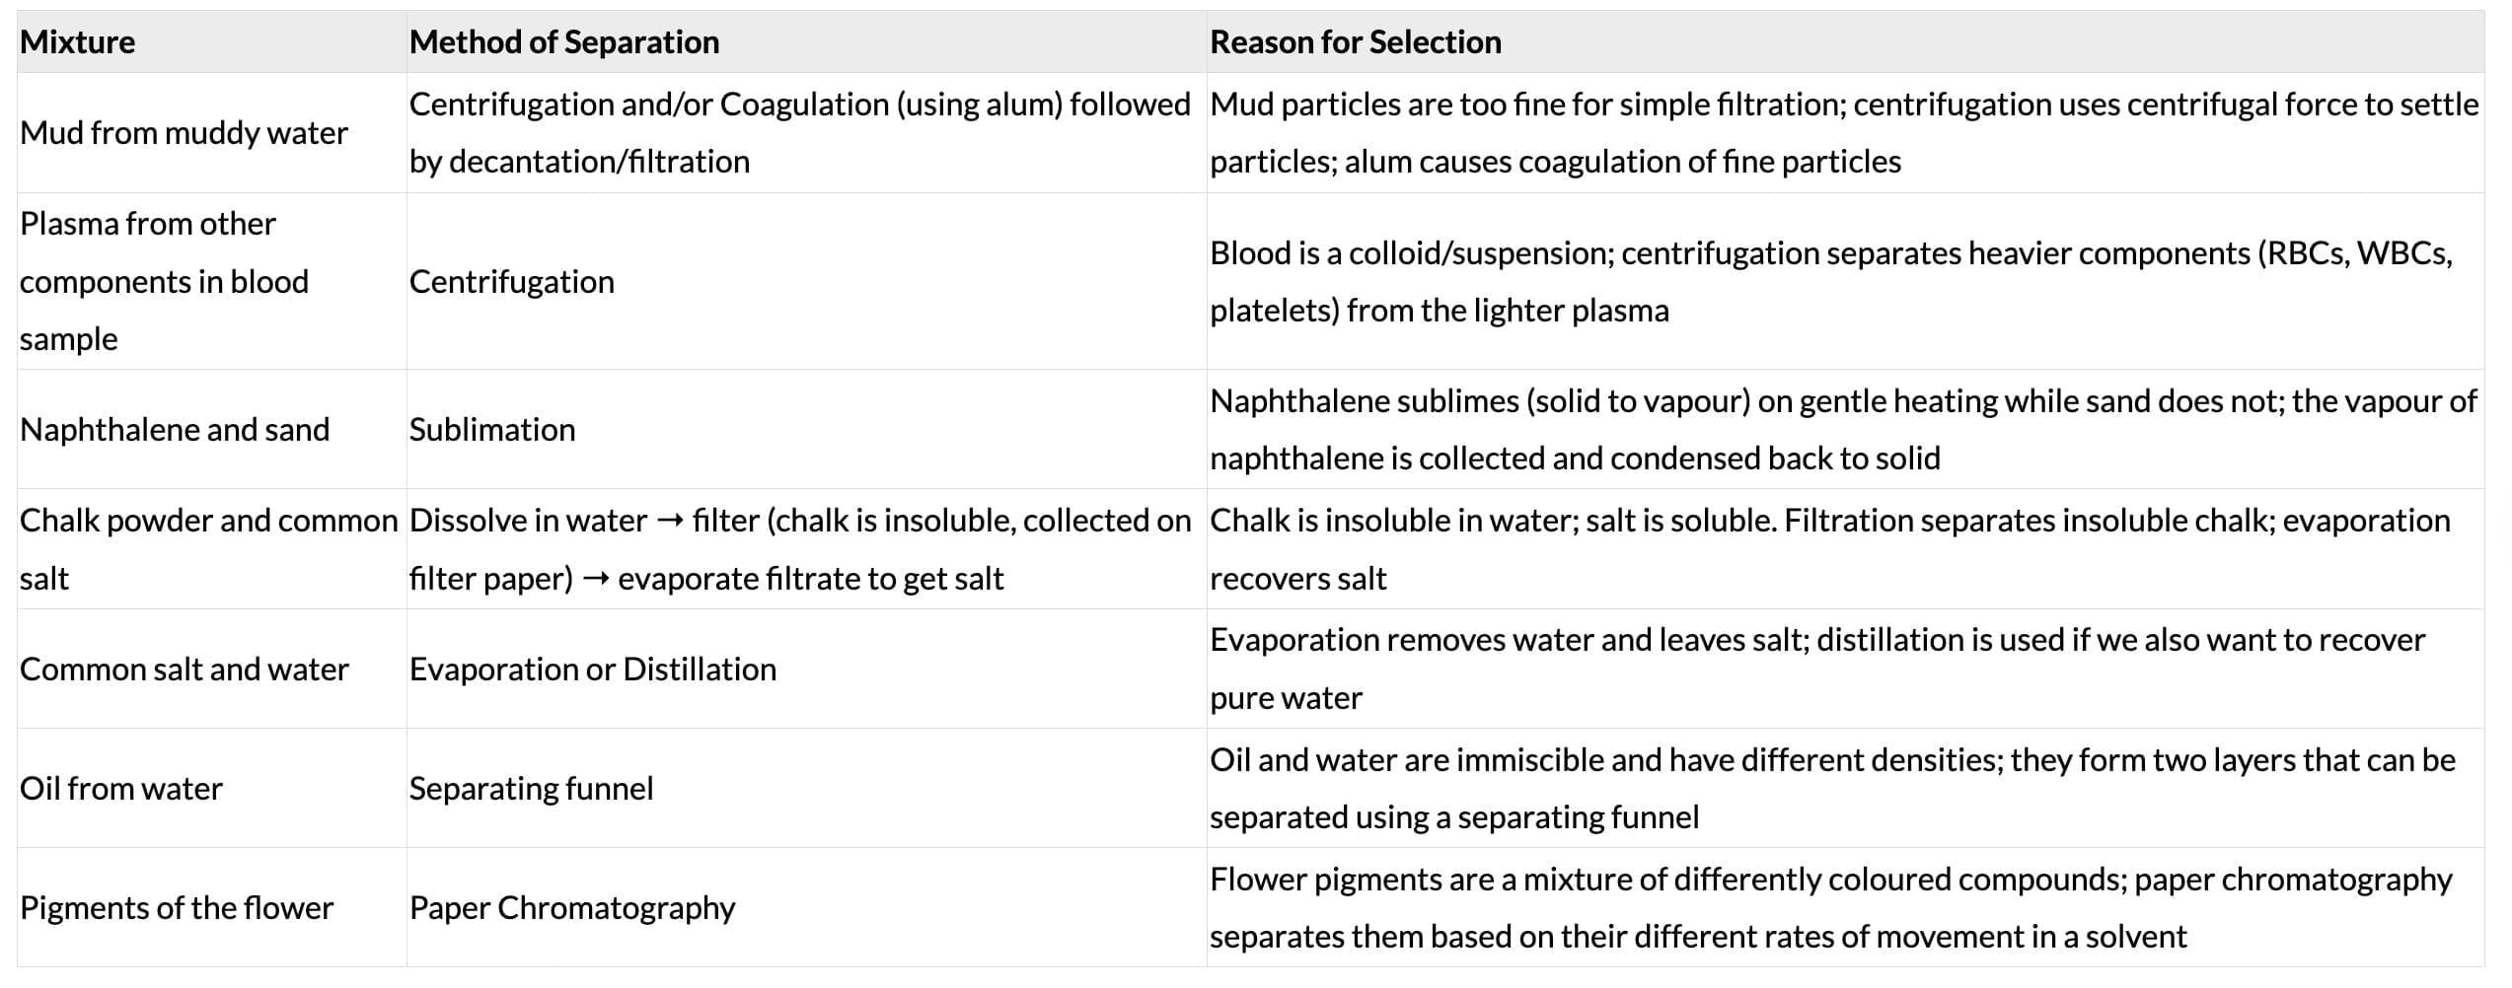Select the 'Pigments of the flower' cell
2512x988 pixels.
[x=177, y=908]
